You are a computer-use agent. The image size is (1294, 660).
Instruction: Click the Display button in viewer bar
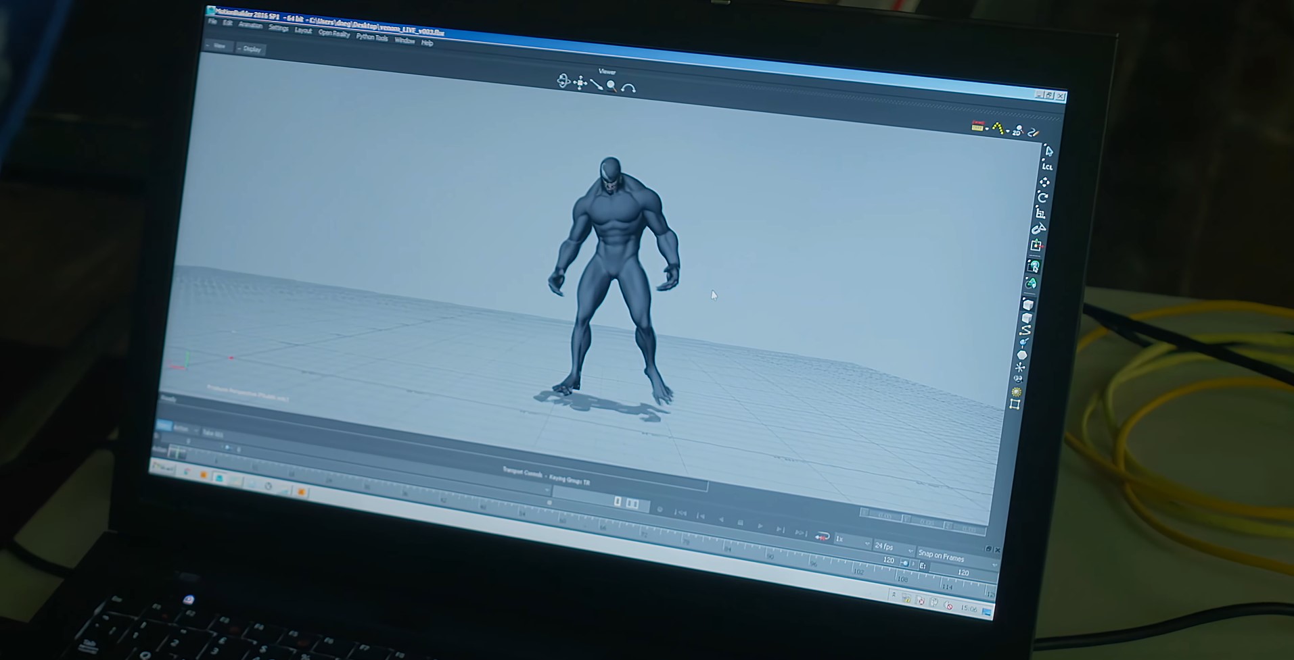click(251, 49)
